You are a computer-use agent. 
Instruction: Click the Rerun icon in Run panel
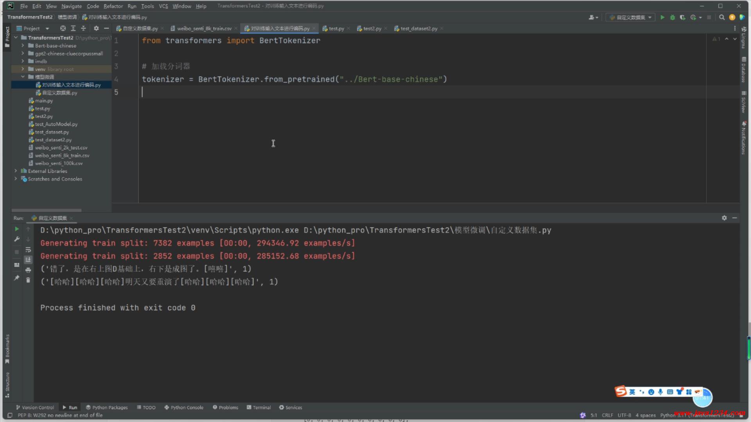tap(16, 229)
